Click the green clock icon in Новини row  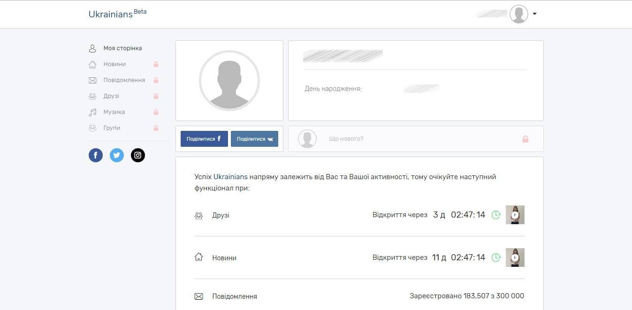(x=496, y=257)
